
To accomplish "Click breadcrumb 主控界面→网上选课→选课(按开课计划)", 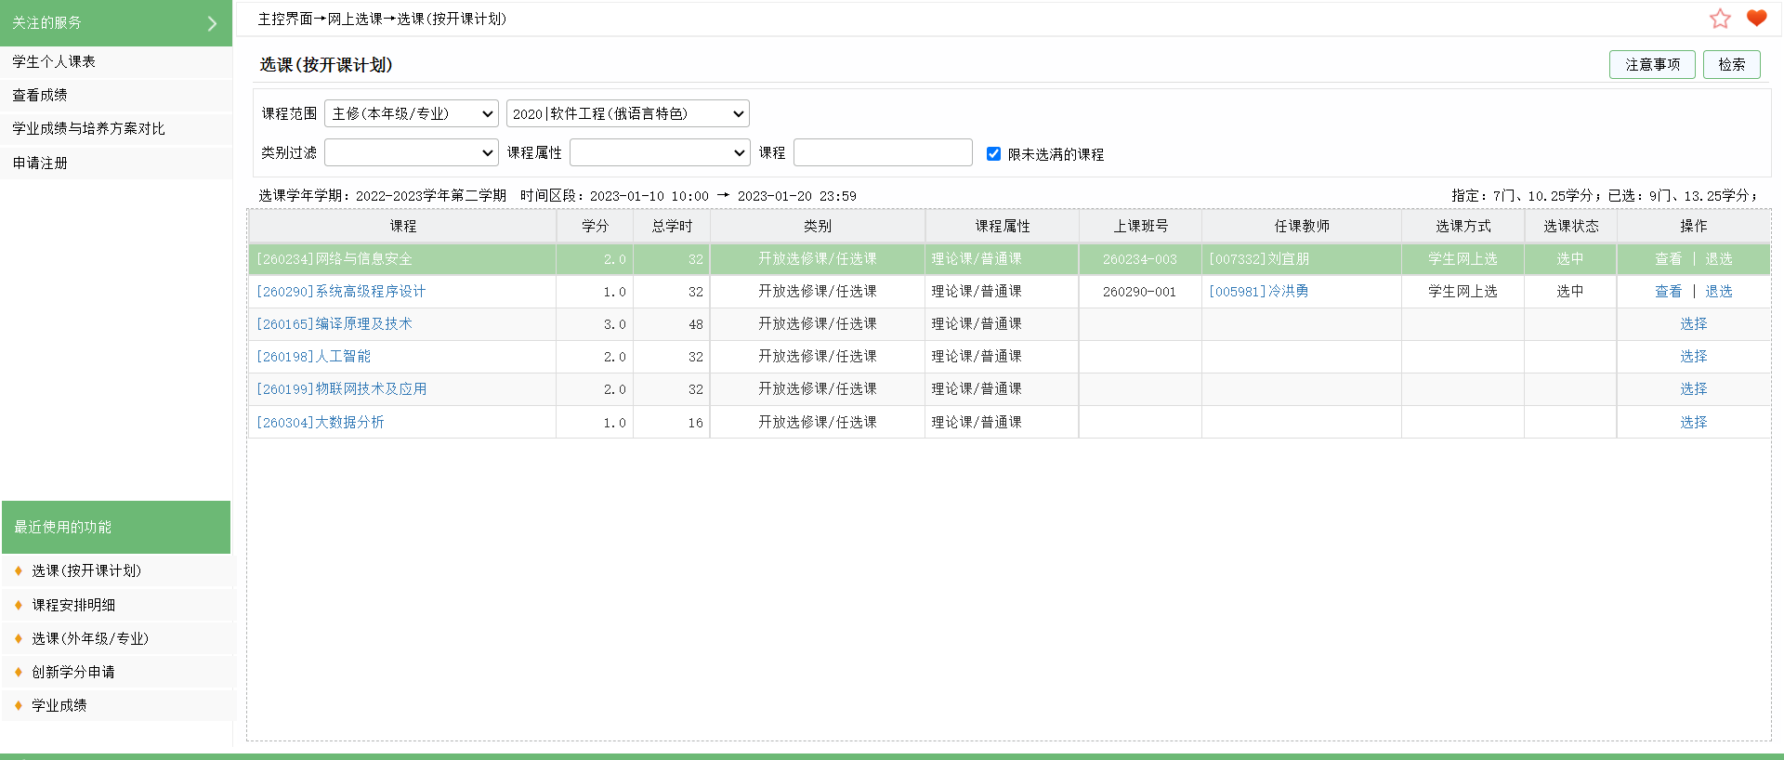I will pos(382,19).
